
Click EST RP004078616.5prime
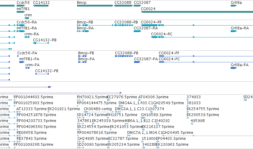pos(97,133)
